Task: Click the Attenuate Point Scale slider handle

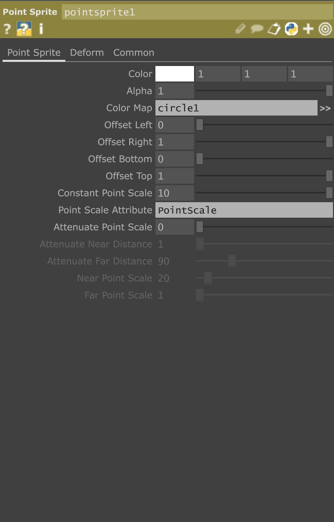Action: pos(200,227)
